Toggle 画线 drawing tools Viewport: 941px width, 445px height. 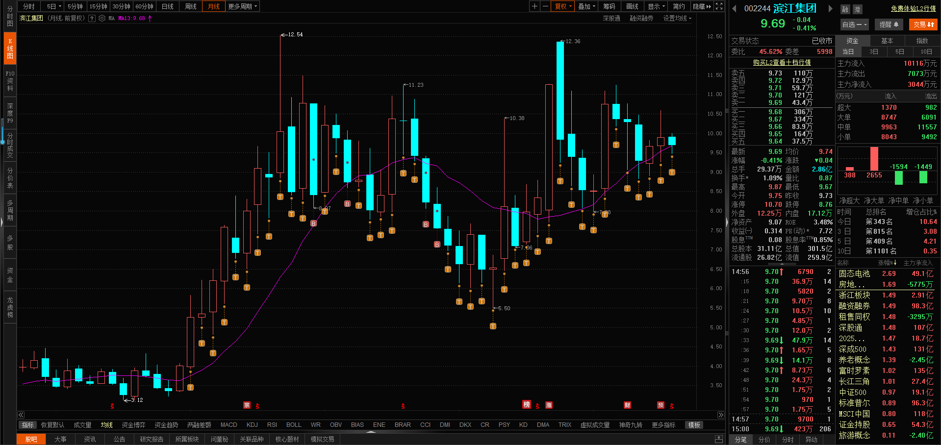632,6
